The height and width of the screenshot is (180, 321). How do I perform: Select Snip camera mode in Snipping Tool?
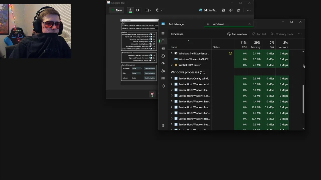pos(130,10)
